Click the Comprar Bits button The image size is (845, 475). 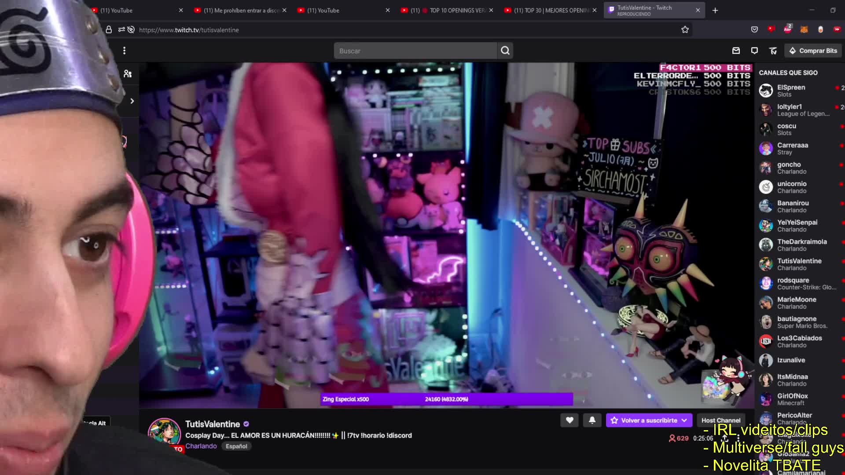(813, 51)
